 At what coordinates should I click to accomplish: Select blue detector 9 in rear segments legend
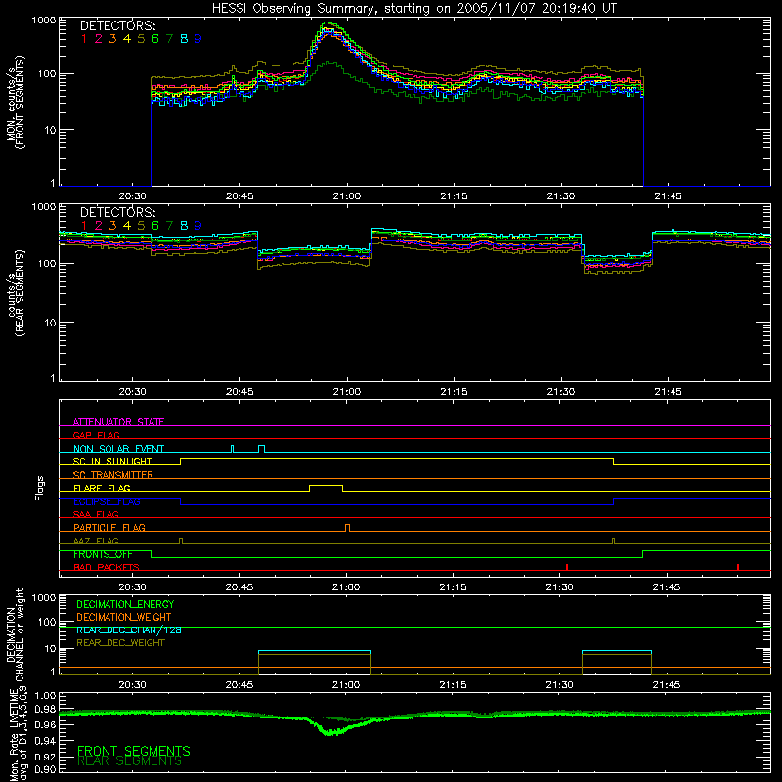tap(198, 226)
